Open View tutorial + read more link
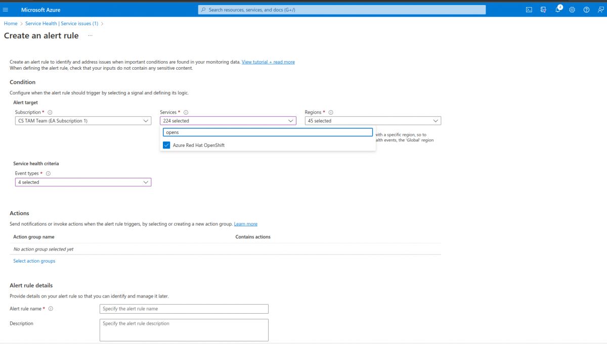 [268, 62]
